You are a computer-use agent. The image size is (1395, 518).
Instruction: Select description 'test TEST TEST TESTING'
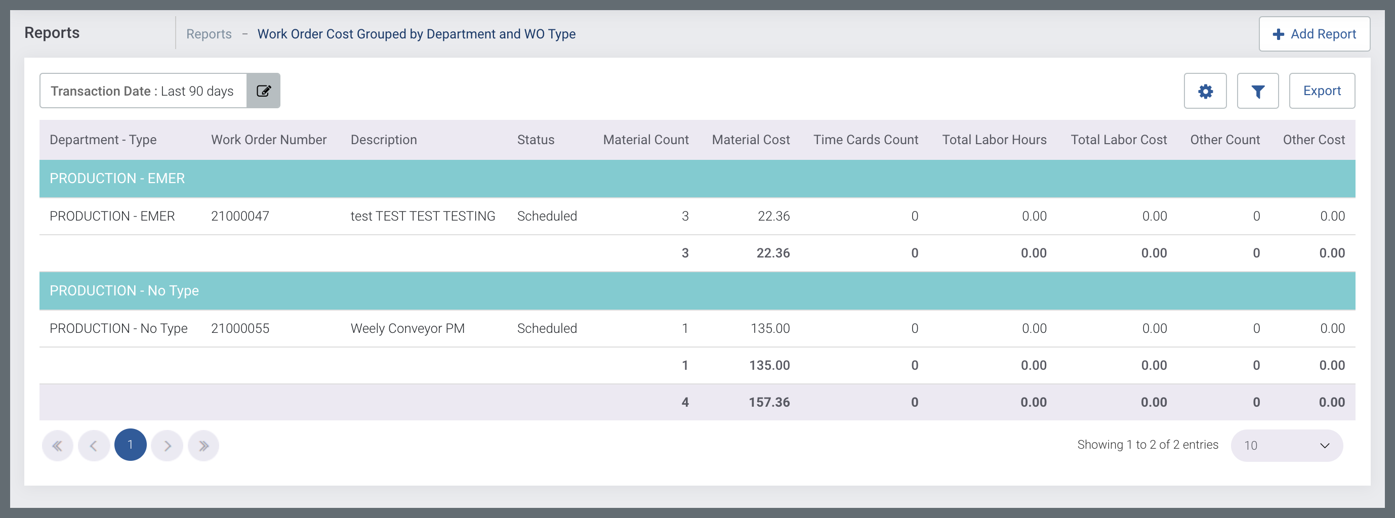423,216
